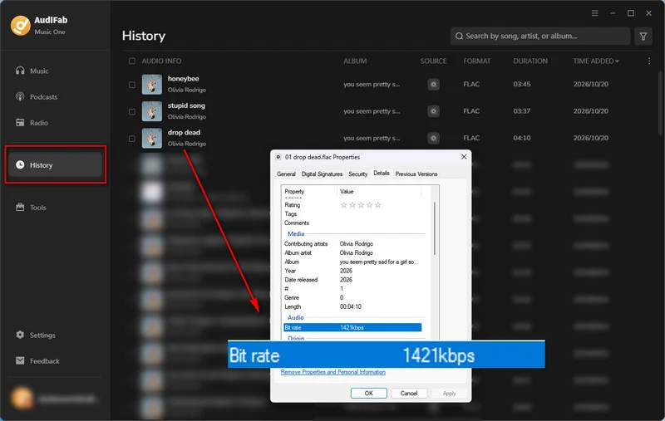Select the Album artist property row
The image size is (665, 421).
[x=352, y=252]
